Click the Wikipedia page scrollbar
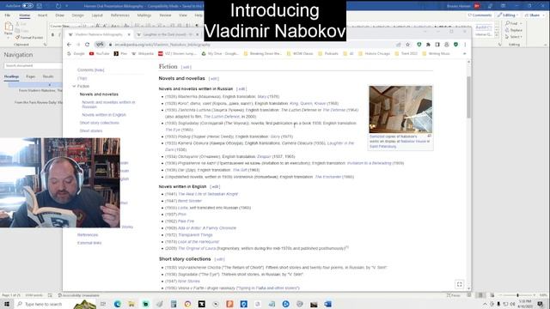550x309 pixels. pyautogui.click(x=468, y=98)
